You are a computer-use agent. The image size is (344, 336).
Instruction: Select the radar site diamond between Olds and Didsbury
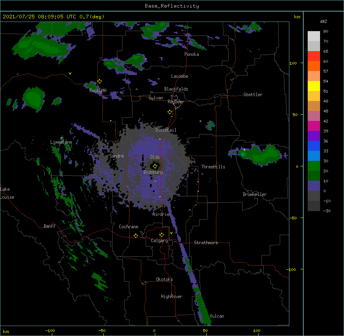pyautogui.click(x=155, y=166)
